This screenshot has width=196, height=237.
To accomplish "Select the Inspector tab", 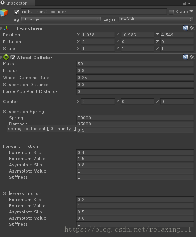I will pyautogui.click(x=17, y=3).
